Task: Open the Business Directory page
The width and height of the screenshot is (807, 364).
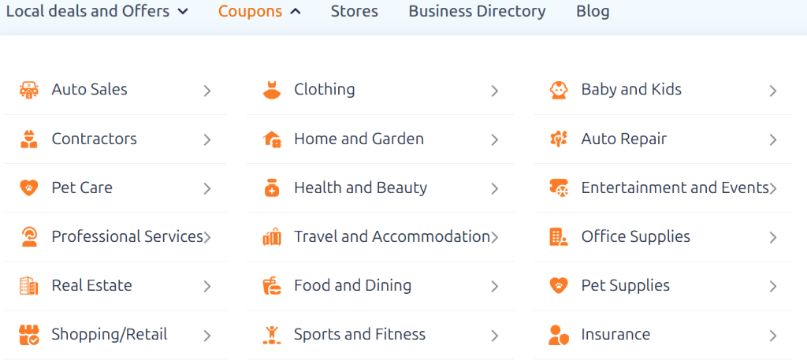Action: coord(477,12)
